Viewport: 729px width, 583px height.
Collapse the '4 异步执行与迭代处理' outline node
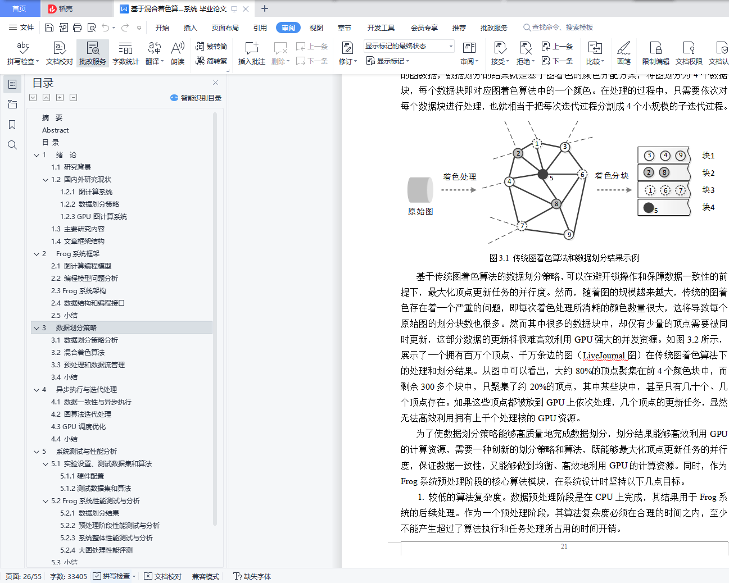[37, 390]
